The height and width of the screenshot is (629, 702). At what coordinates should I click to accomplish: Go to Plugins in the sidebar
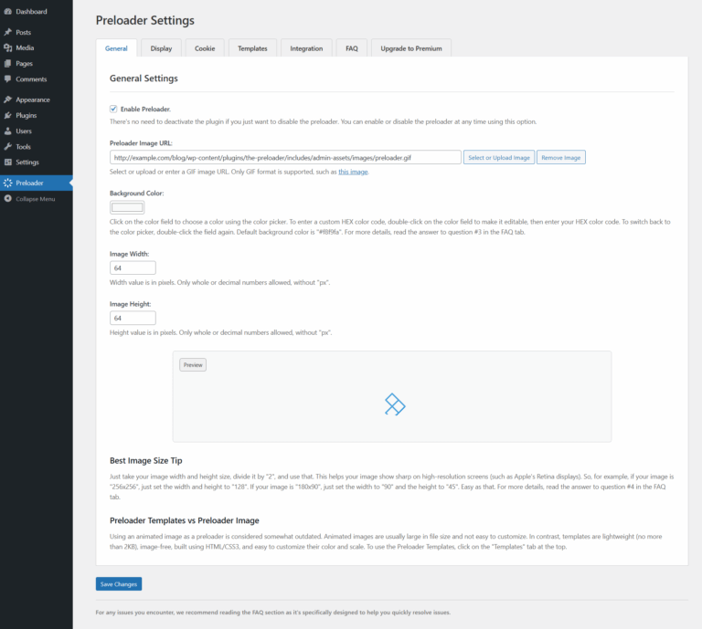click(37, 115)
